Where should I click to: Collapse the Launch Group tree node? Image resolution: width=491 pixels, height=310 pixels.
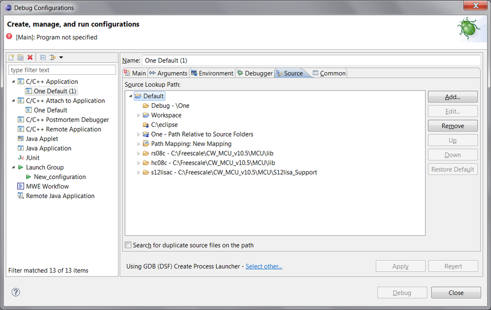[13, 167]
